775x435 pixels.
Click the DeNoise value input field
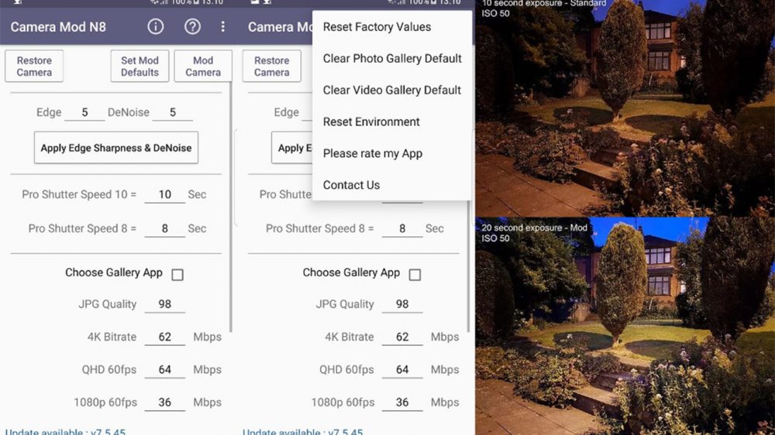point(172,113)
